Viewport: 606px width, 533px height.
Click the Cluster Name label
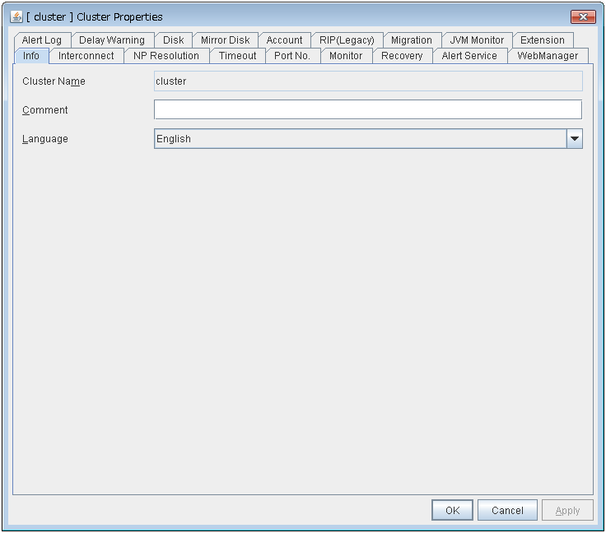tap(54, 81)
